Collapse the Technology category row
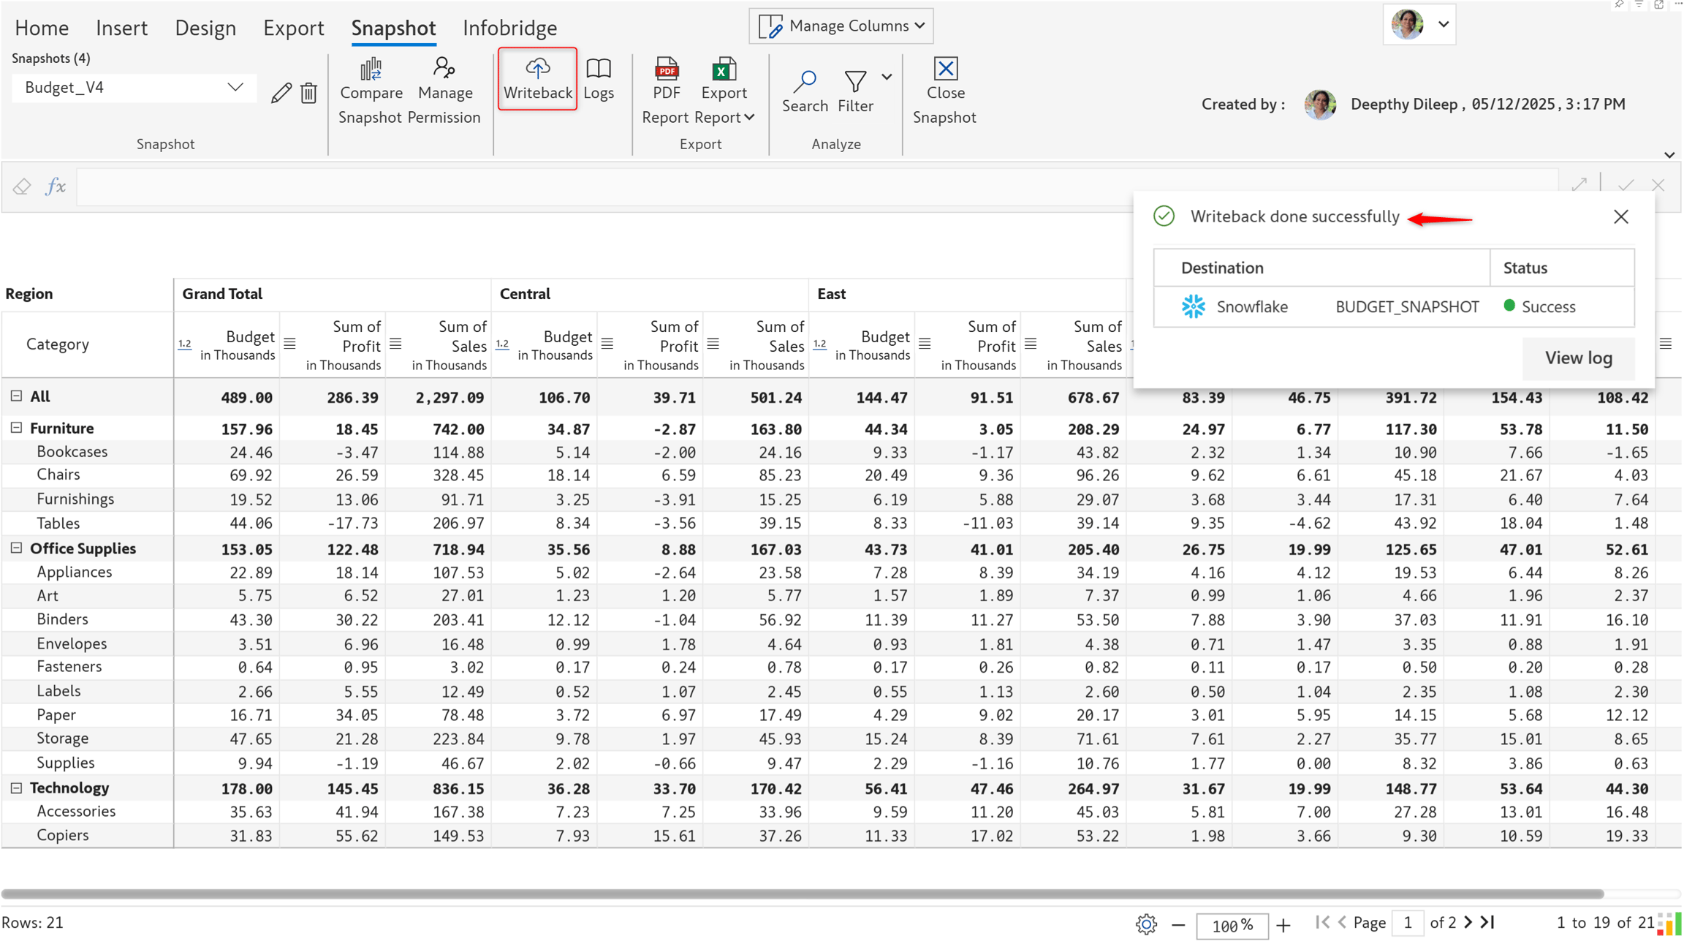The image size is (1684, 944). click(x=16, y=788)
